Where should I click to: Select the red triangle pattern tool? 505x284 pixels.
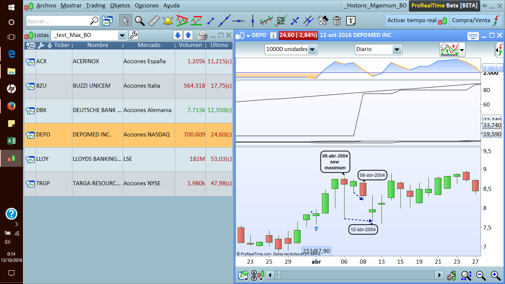click(182, 21)
